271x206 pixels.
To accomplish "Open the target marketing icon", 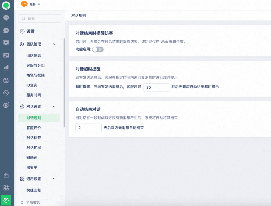I will 6,105.
